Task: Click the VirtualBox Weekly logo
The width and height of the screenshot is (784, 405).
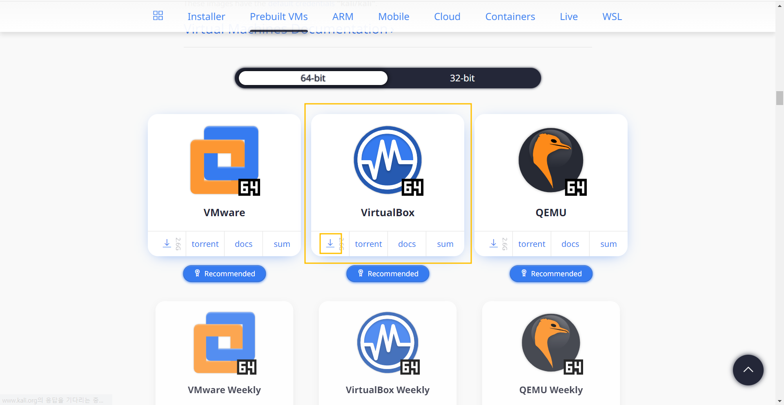Action: coord(388,343)
